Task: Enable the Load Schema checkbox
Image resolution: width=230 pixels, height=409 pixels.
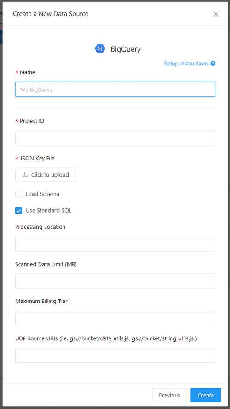Action: [19, 194]
